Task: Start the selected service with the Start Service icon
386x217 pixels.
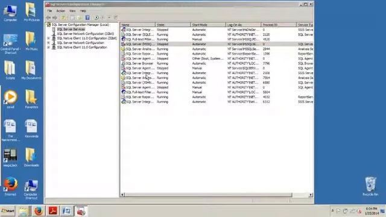Action: [x=96, y=17]
